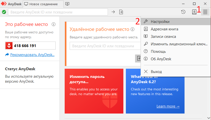
Task: Click the green connection status icon
Action: 4,12
